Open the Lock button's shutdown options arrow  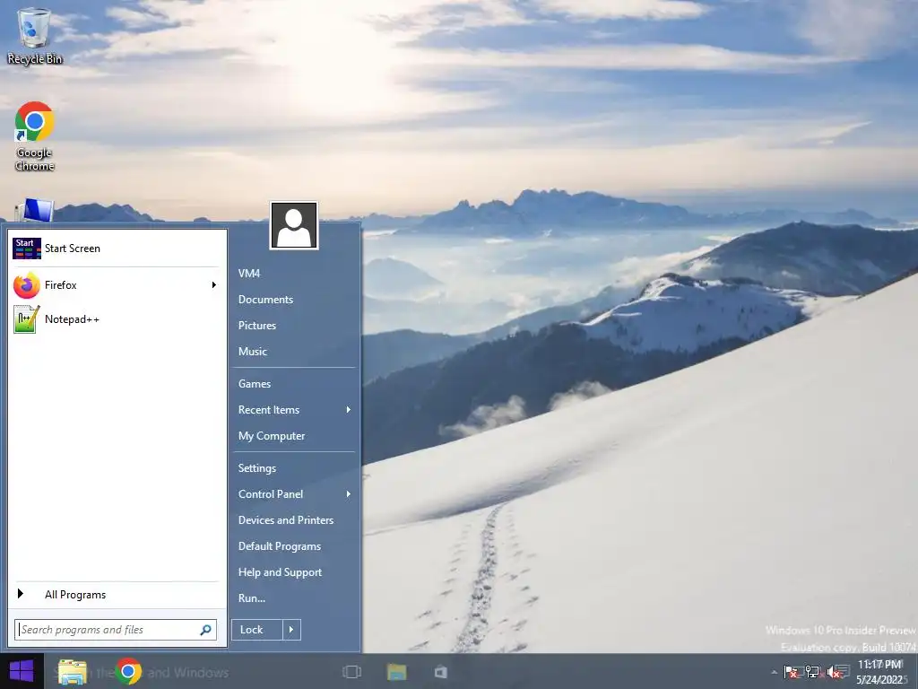(291, 630)
